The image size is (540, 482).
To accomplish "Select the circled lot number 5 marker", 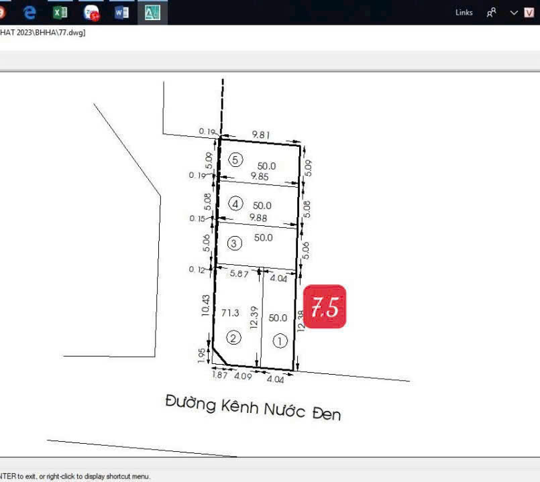I will coord(235,160).
